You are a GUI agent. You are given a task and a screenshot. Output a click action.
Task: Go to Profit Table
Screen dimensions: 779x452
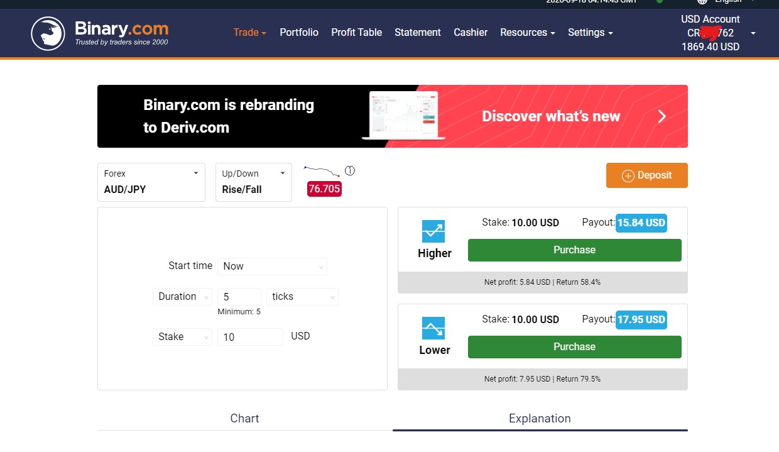(x=356, y=32)
